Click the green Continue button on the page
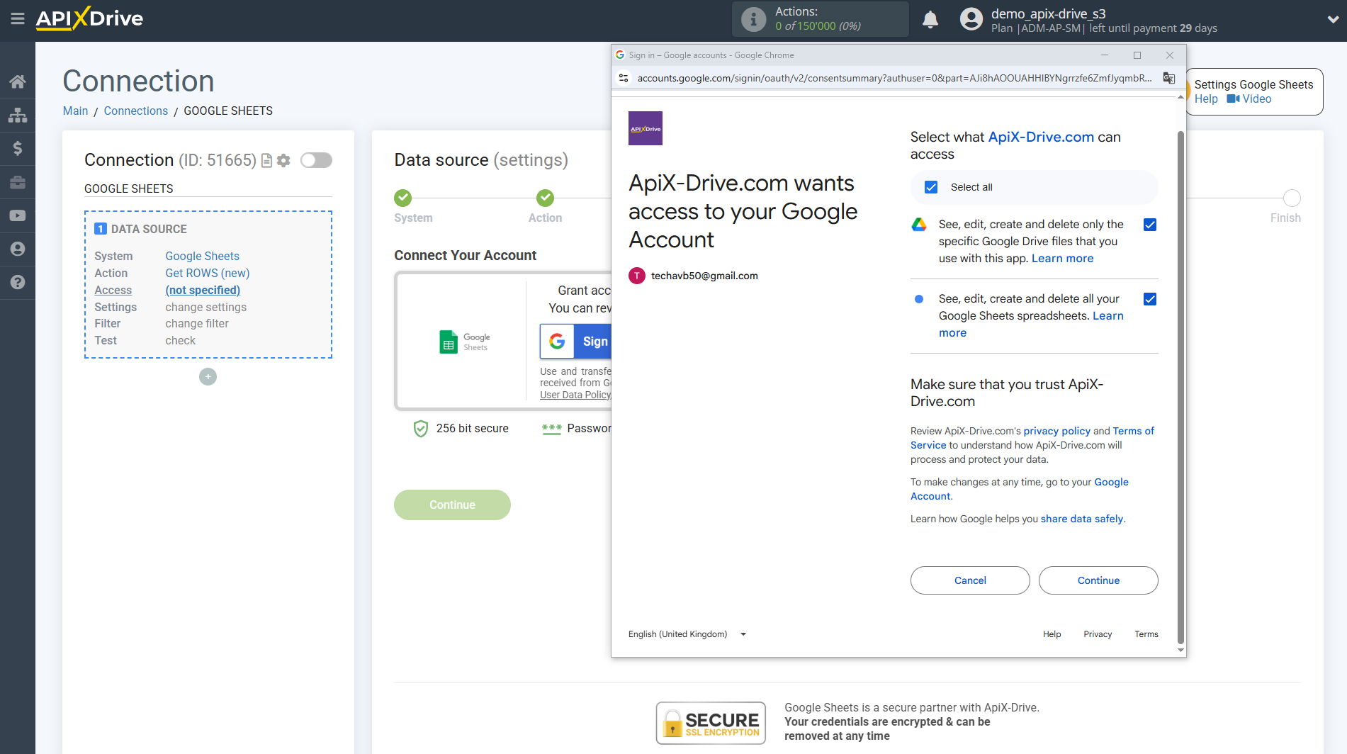1347x754 pixels. click(452, 505)
